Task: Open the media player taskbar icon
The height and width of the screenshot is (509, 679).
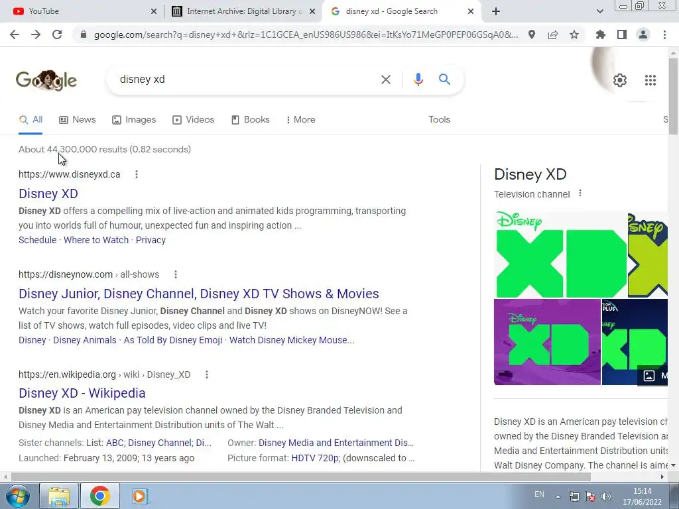Action: [x=139, y=496]
